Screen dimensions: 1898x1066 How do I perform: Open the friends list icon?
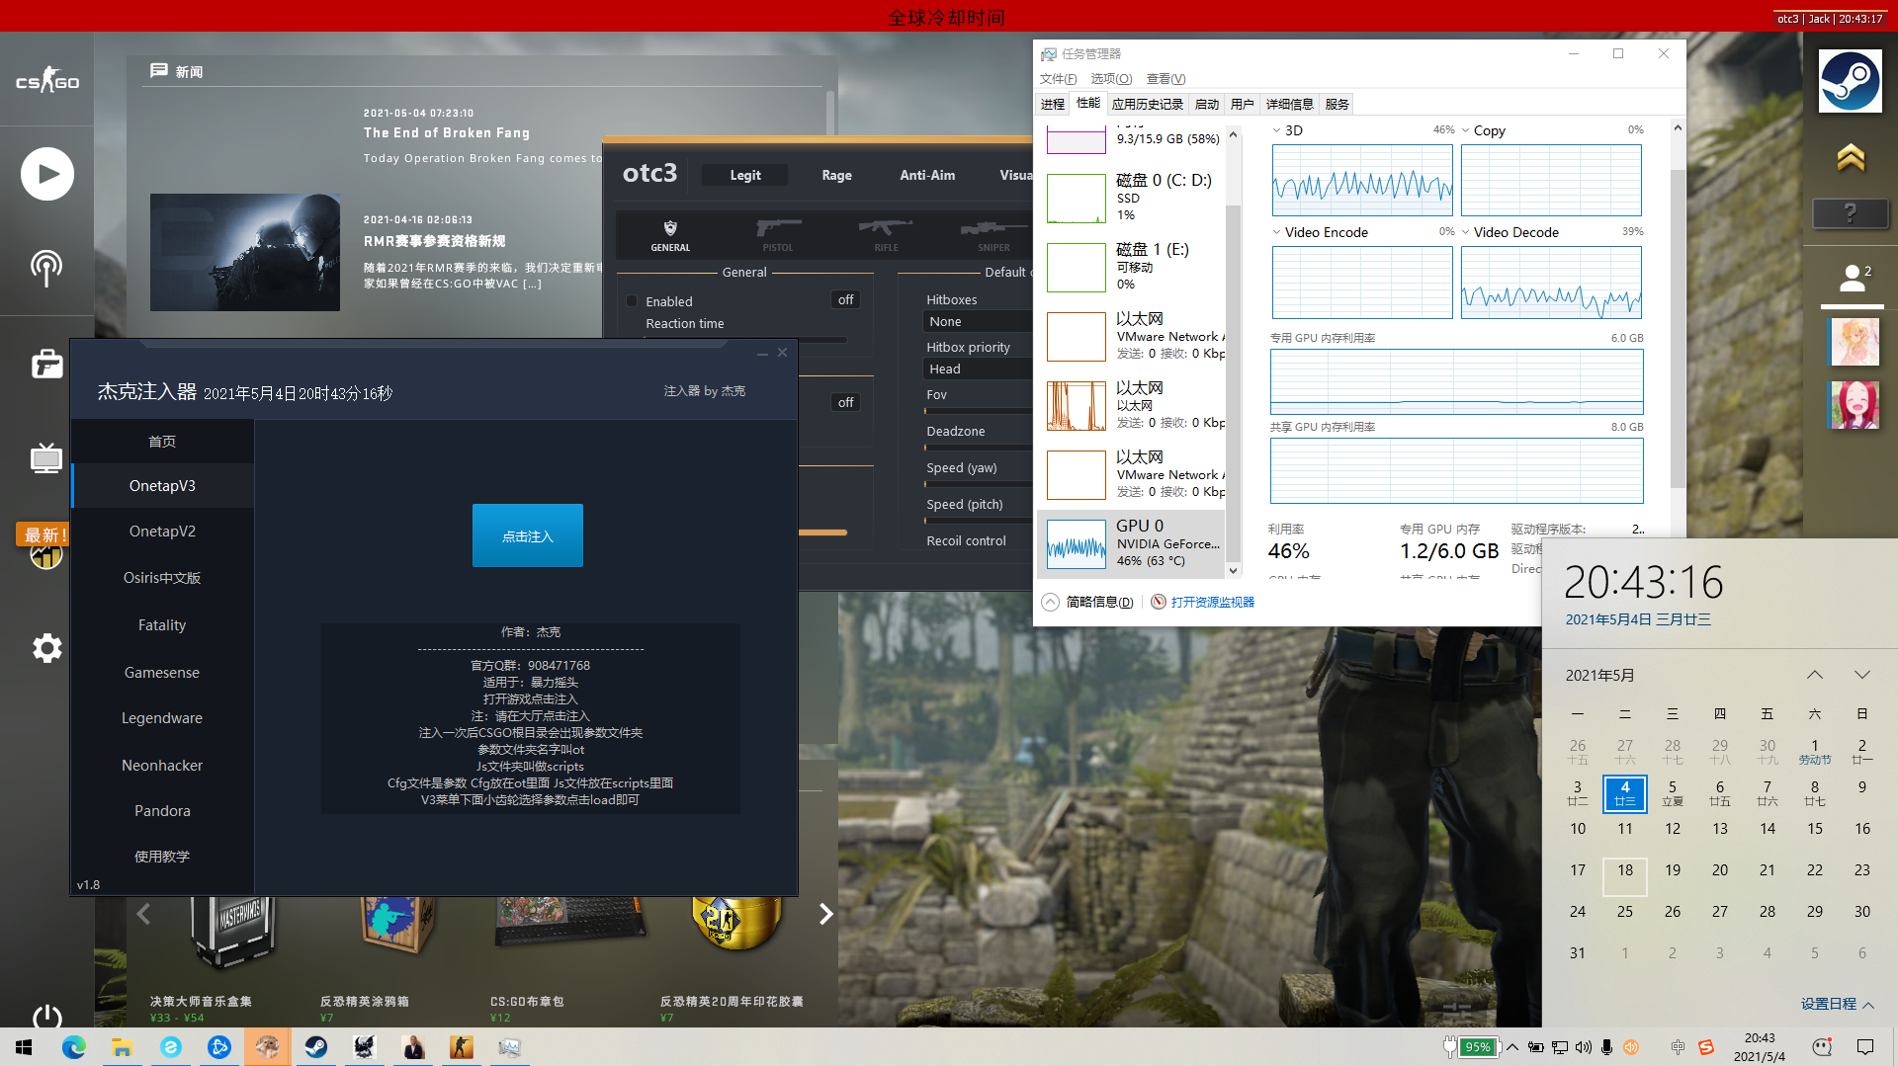pos(1853,279)
